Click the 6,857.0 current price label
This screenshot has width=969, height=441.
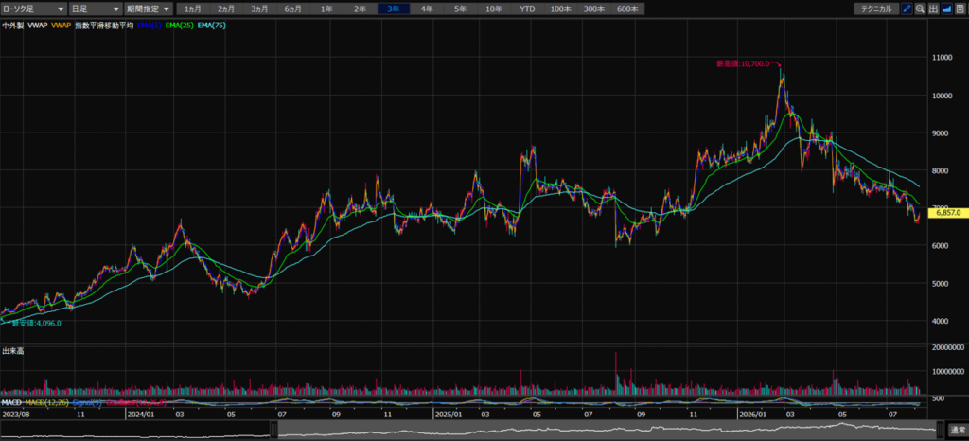(x=949, y=213)
